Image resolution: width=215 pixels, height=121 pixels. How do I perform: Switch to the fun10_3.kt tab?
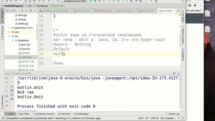(x=147, y=11)
